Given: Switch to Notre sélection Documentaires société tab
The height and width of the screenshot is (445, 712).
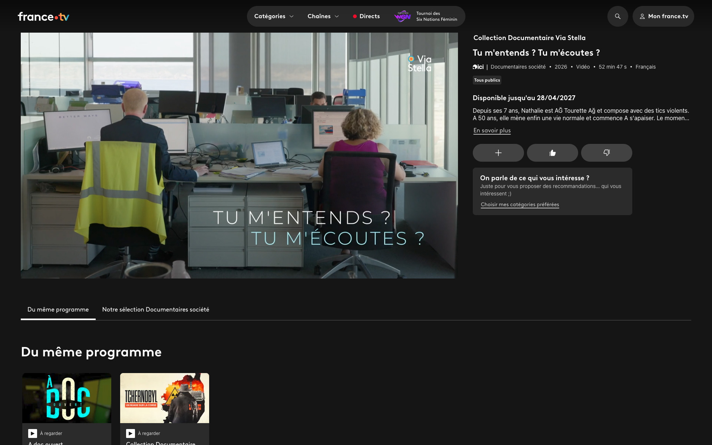Looking at the screenshot, I should 156,310.
